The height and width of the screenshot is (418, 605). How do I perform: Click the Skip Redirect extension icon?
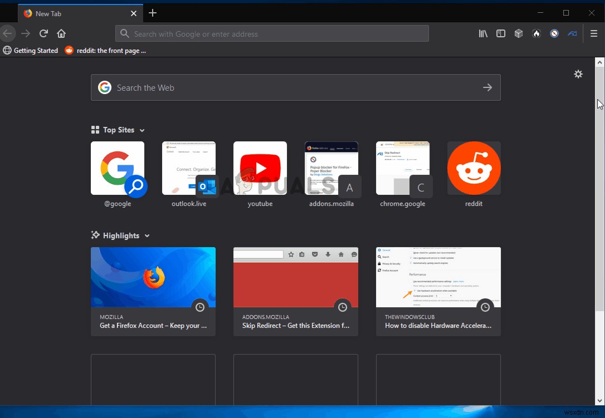click(x=573, y=33)
